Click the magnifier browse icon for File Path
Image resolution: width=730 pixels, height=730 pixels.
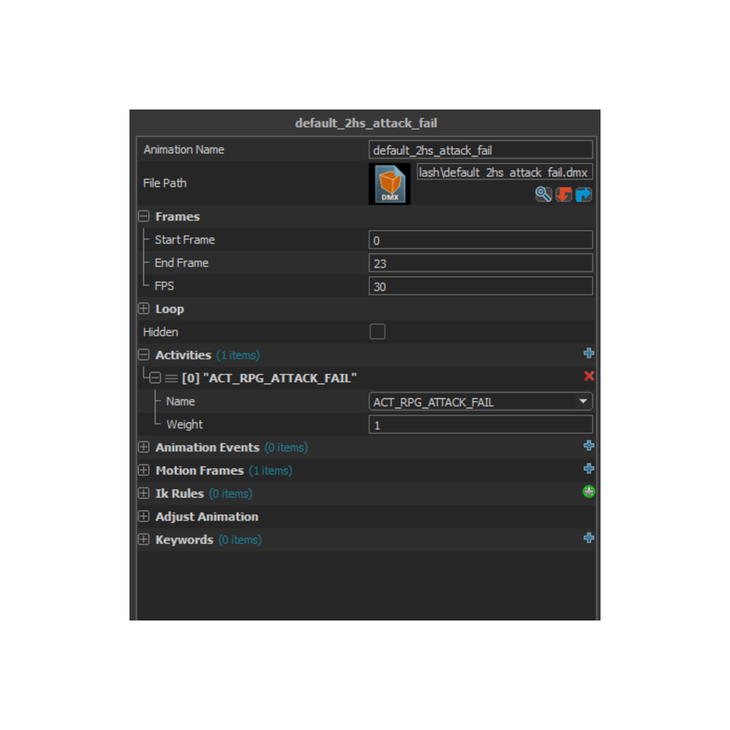pyautogui.click(x=543, y=194)
